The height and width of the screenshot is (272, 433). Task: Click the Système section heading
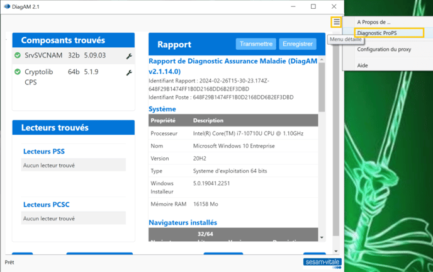coord(162,109)
